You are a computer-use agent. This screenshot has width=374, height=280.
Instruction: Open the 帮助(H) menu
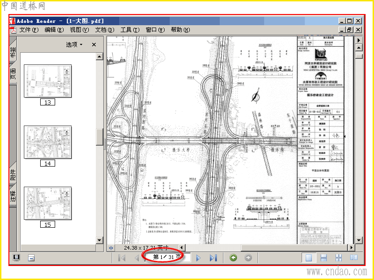click(x=180, y=30)
